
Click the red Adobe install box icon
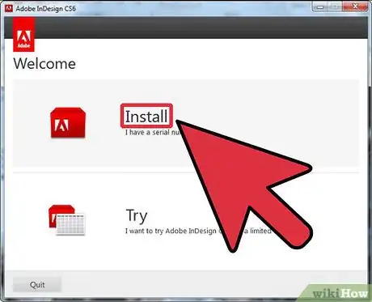68,122
